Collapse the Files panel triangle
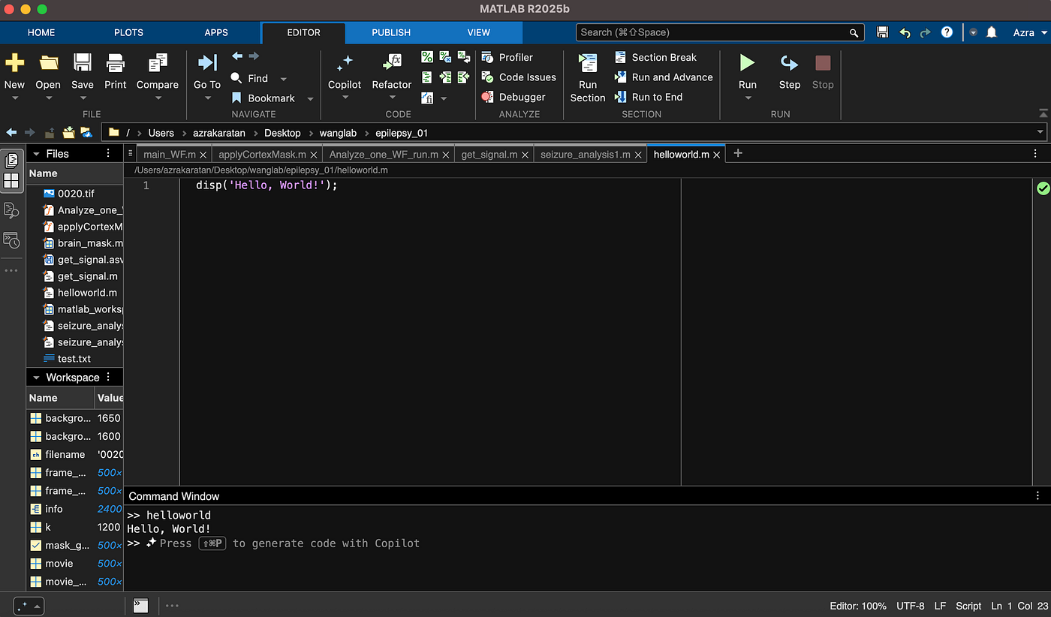This screenshot has width=1051, height=617. click(x=36, y=154)
